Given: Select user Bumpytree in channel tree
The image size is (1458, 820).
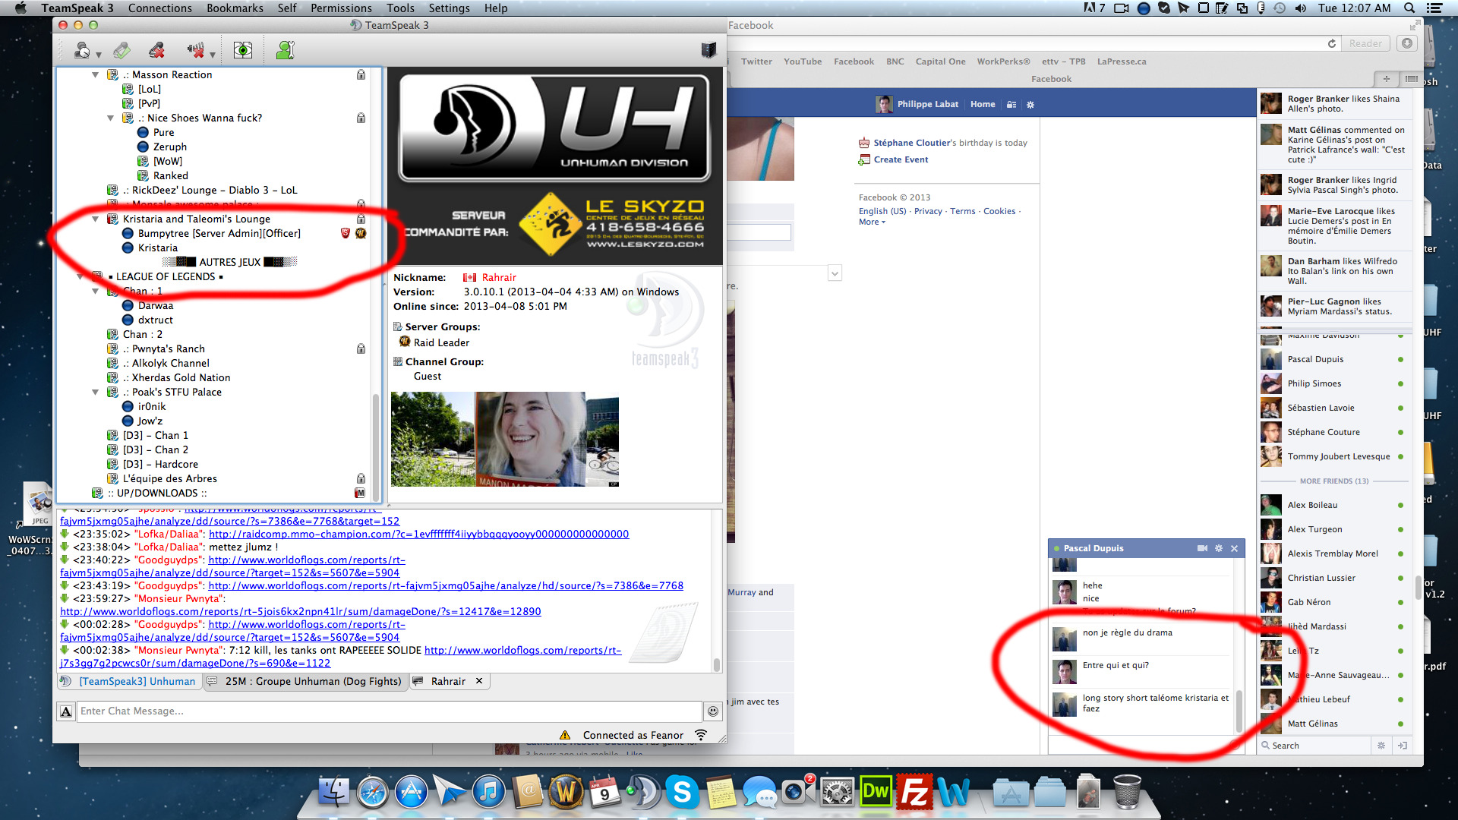Looking at the screenshot, I should [x=219, y=234].
